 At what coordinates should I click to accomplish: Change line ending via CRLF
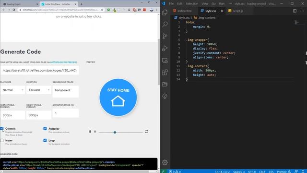click(262, 172)
